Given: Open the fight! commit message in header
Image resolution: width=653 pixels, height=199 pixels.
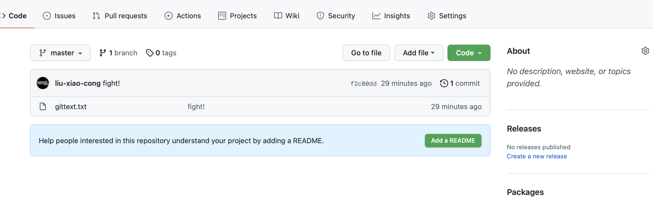Looking at the screenshot, I should [111, 83].
